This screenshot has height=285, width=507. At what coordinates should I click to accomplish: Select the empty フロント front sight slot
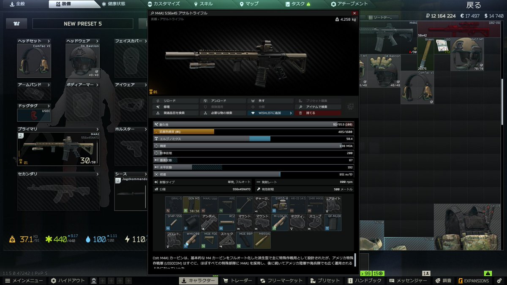(174, 240)
